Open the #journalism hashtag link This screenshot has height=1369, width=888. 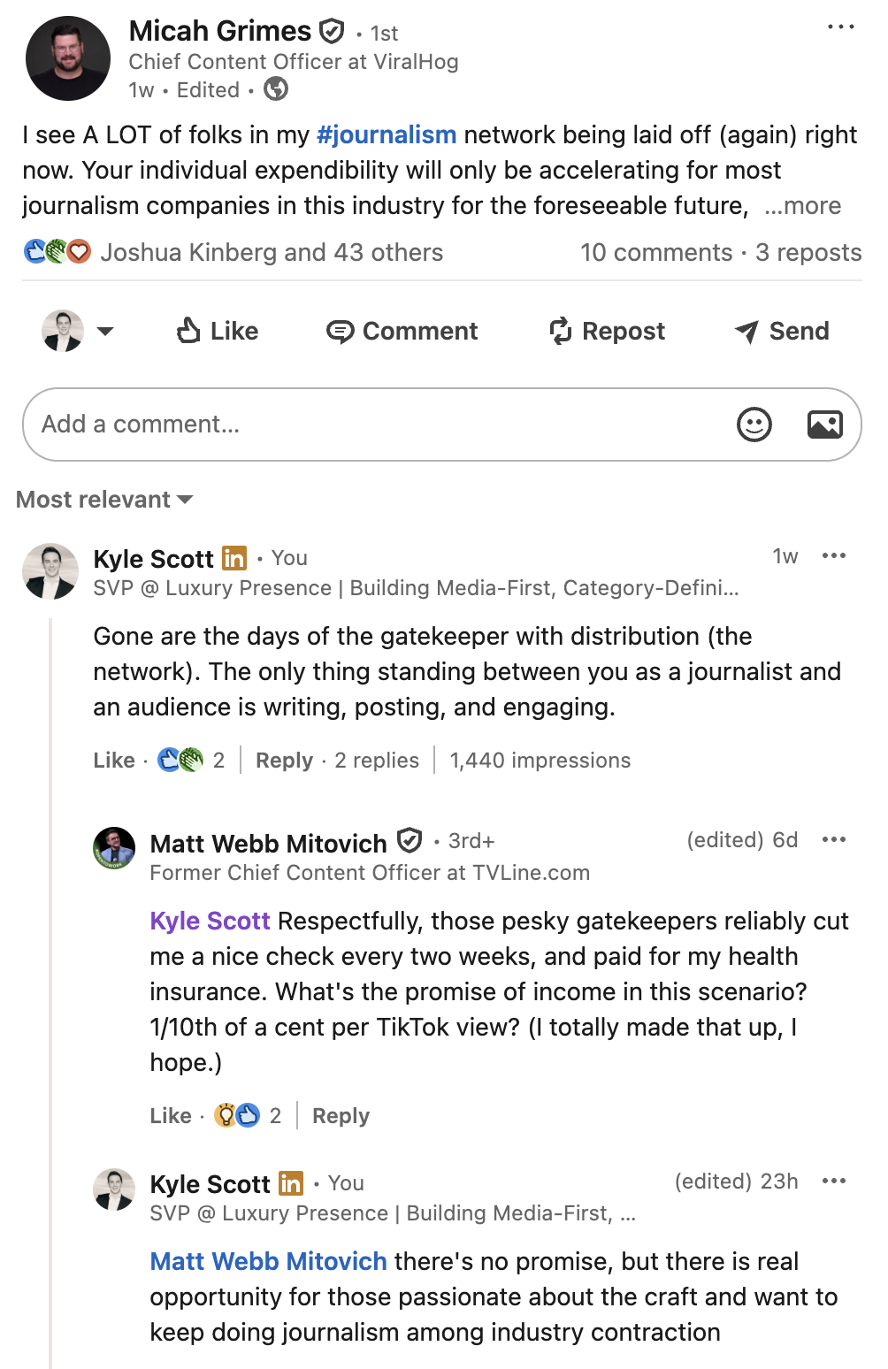387,135
